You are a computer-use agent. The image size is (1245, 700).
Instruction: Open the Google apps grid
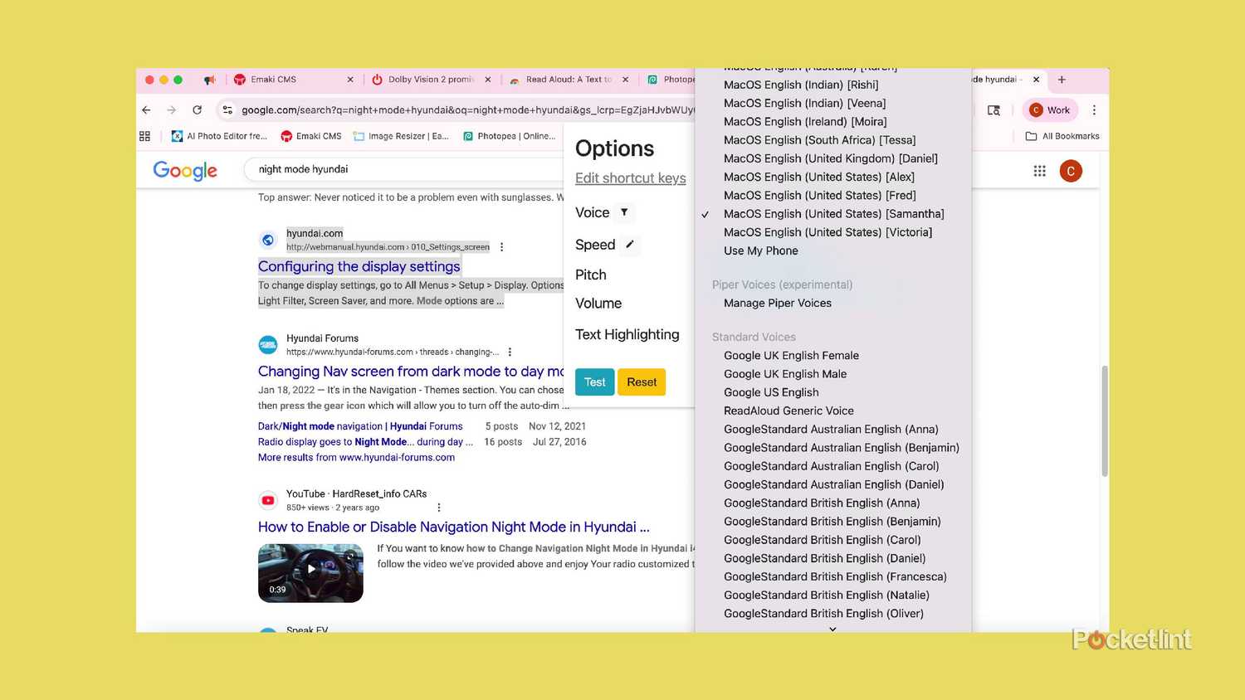1039,171
